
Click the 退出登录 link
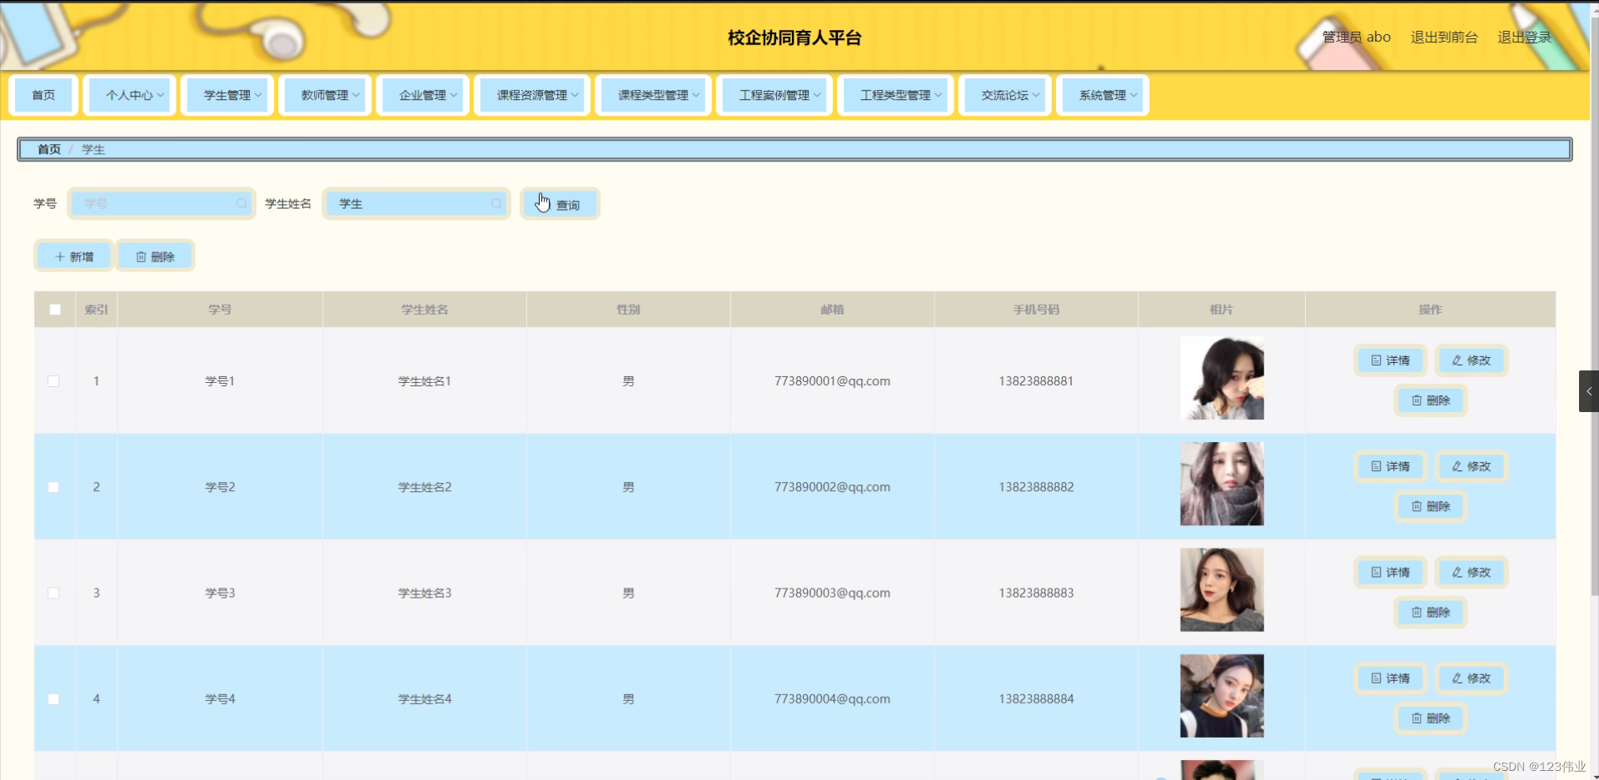point(1525,37)
